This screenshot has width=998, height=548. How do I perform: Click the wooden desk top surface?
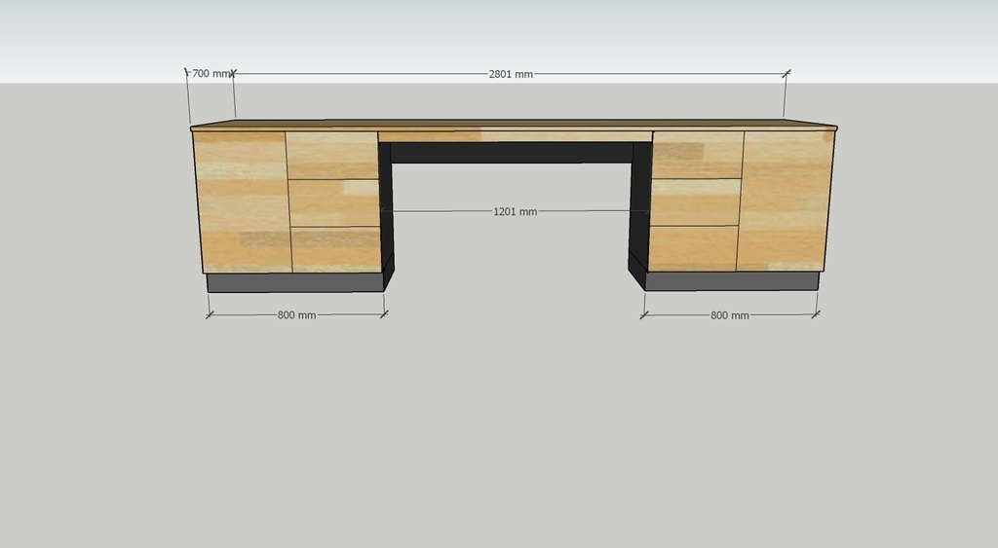point(513,124)
